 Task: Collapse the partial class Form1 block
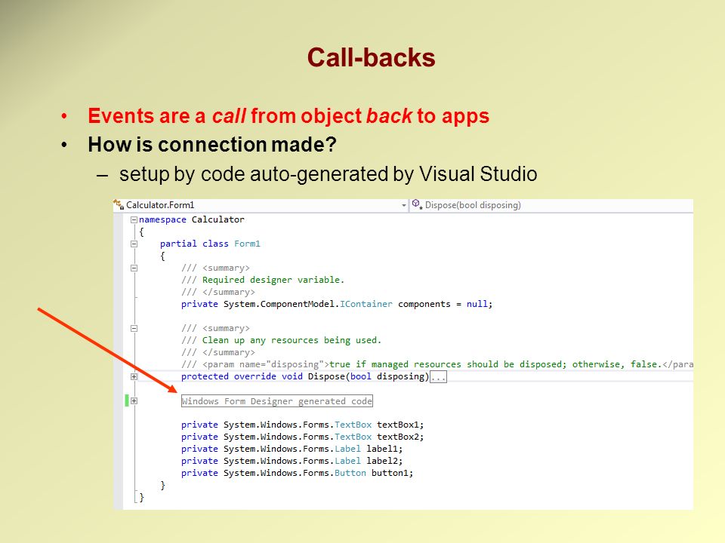pos(134,244)
